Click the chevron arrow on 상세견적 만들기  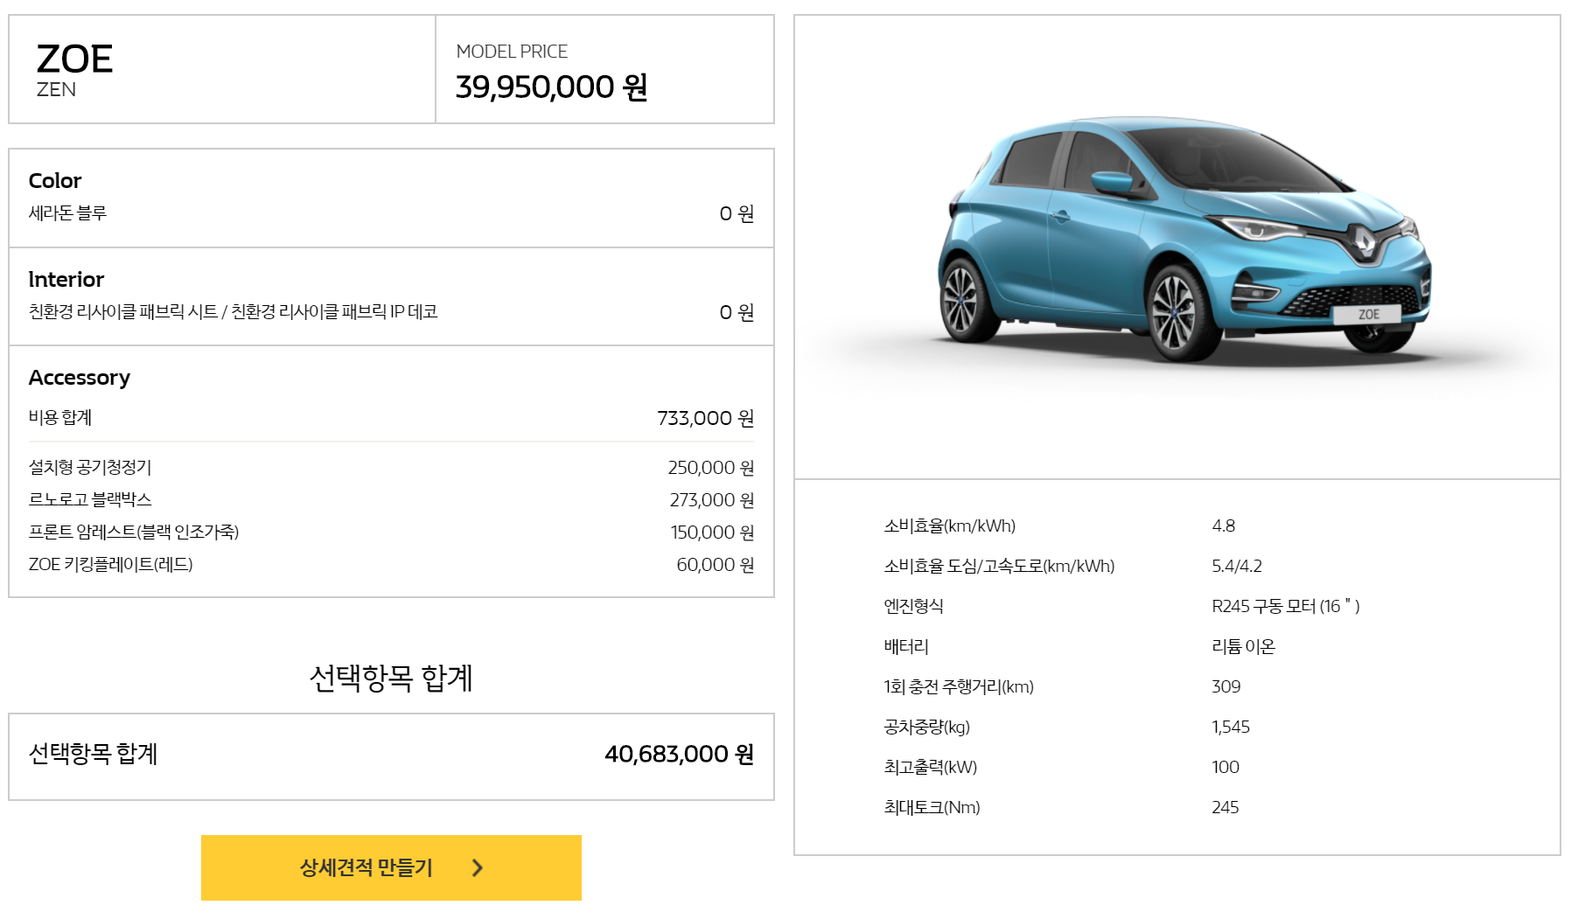pyautogui.click(x=478, y=867)
